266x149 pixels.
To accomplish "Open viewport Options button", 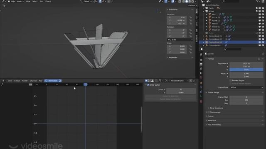I will 192,5.
